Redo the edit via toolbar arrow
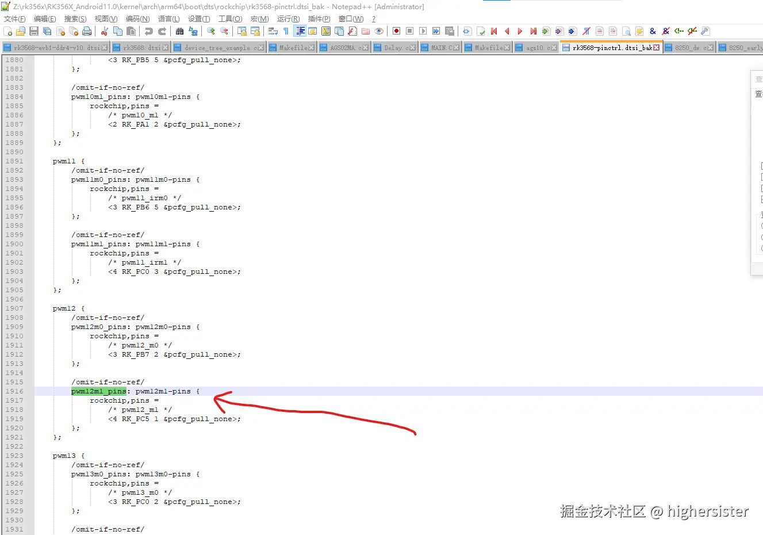This screenshot has width=763, height=535. click(x=162, y=31)
